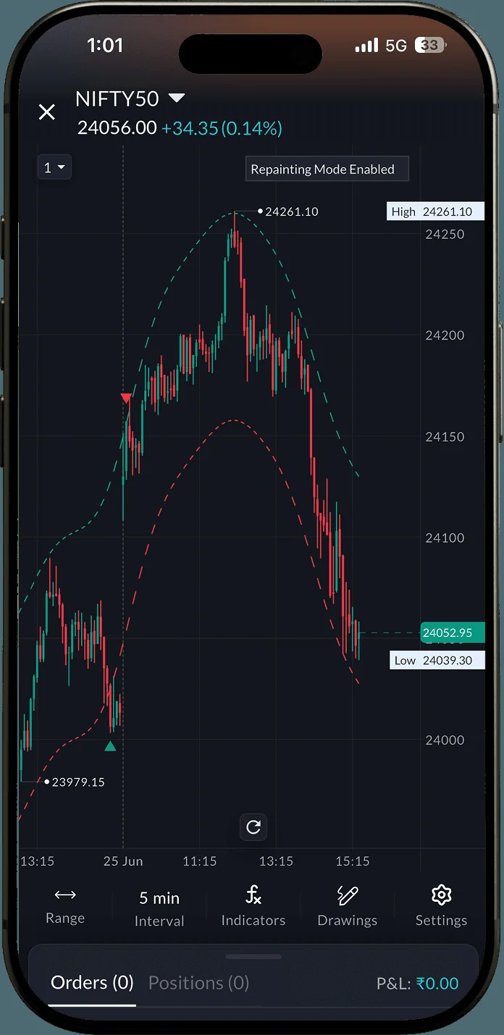This screenshot has height=1035, width=504.
Task: Open the Drawings pencil icon
Action: pyautogui.click(x=348, y=895)
